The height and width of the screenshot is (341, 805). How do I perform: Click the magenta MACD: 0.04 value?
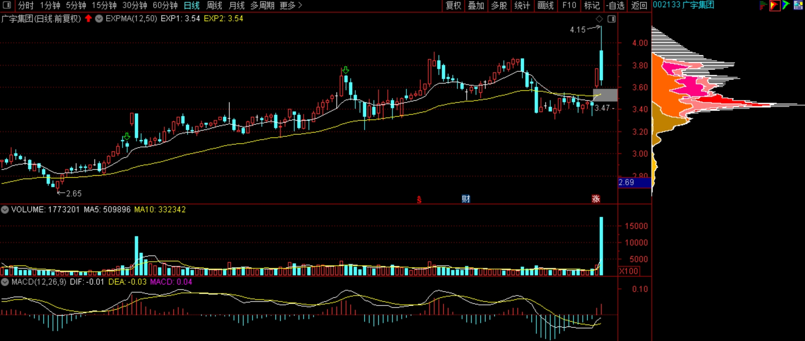[171, 282]
